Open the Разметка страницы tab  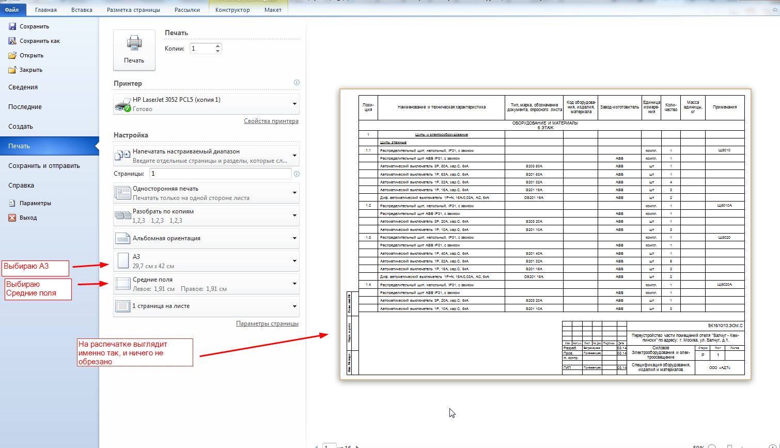pos(133,10)
